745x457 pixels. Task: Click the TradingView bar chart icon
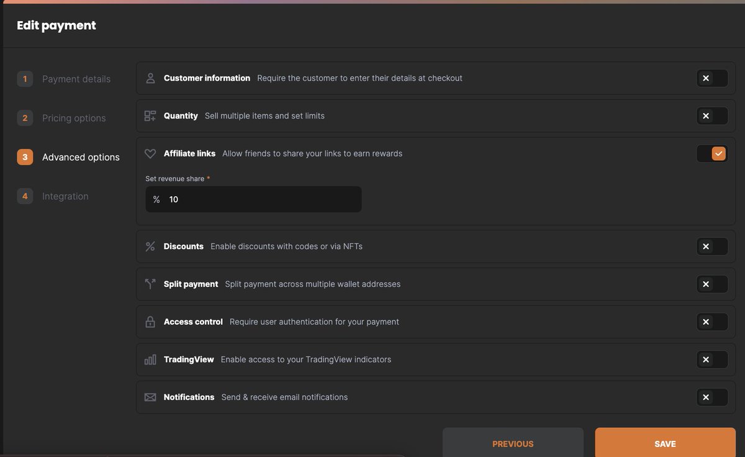point(150,360)
